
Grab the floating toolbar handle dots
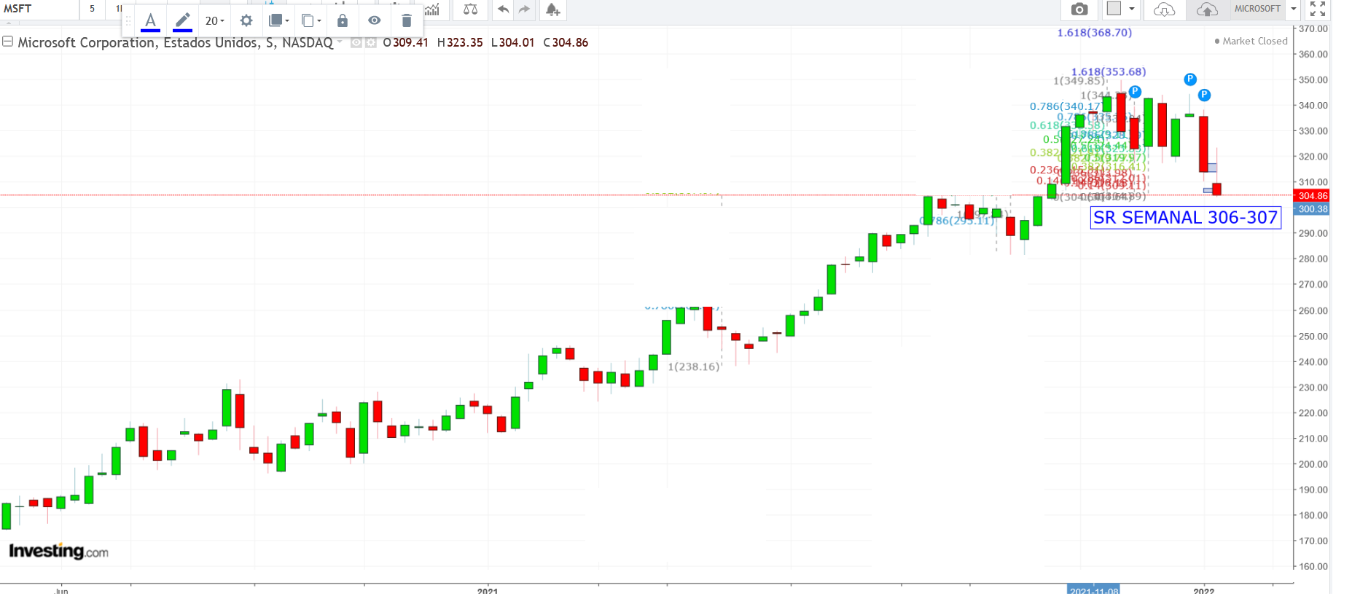point(128,20)
